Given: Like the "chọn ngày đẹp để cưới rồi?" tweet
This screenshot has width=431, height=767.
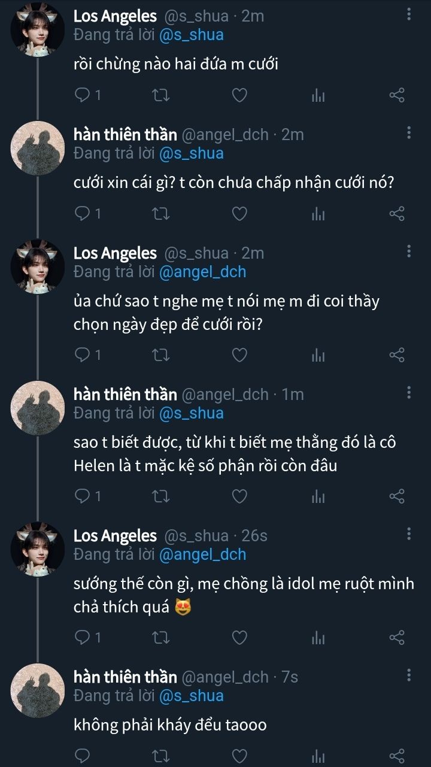Looking at the screenshot, I should [x=239, y=355].
